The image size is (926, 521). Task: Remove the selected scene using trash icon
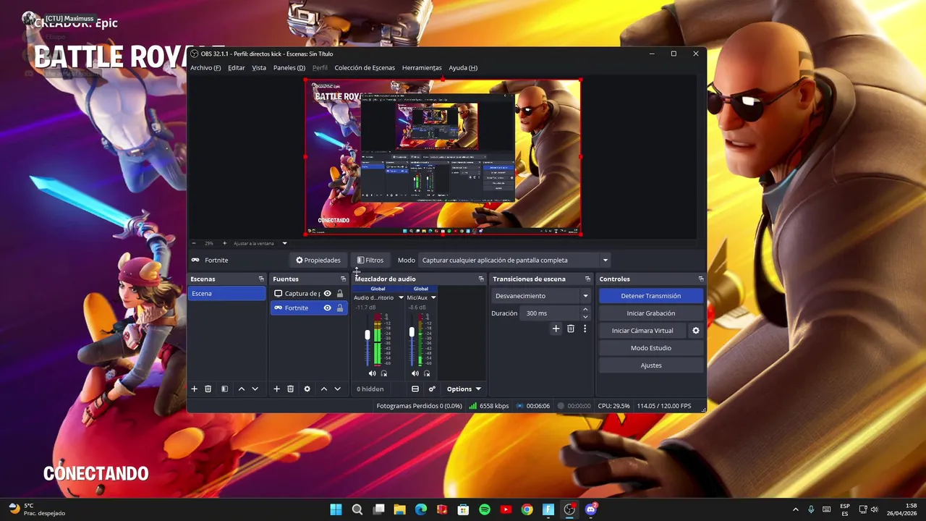(x=208, y=389)
